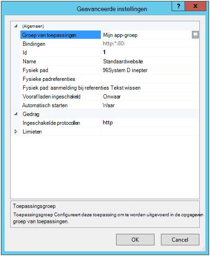The width and height of the screenshot is (210, 256).
Task: Expand the Limieten section
Action: click(x=16, y=132)
